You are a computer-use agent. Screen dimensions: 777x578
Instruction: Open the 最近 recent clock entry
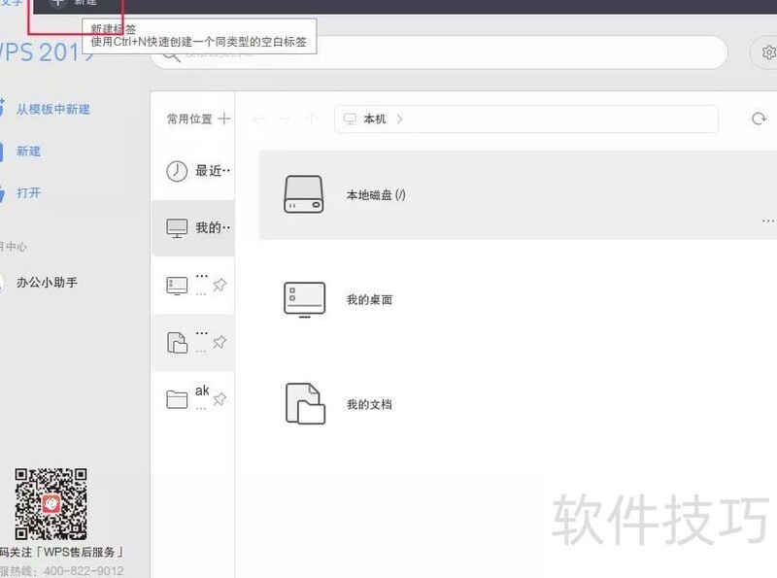192,171
